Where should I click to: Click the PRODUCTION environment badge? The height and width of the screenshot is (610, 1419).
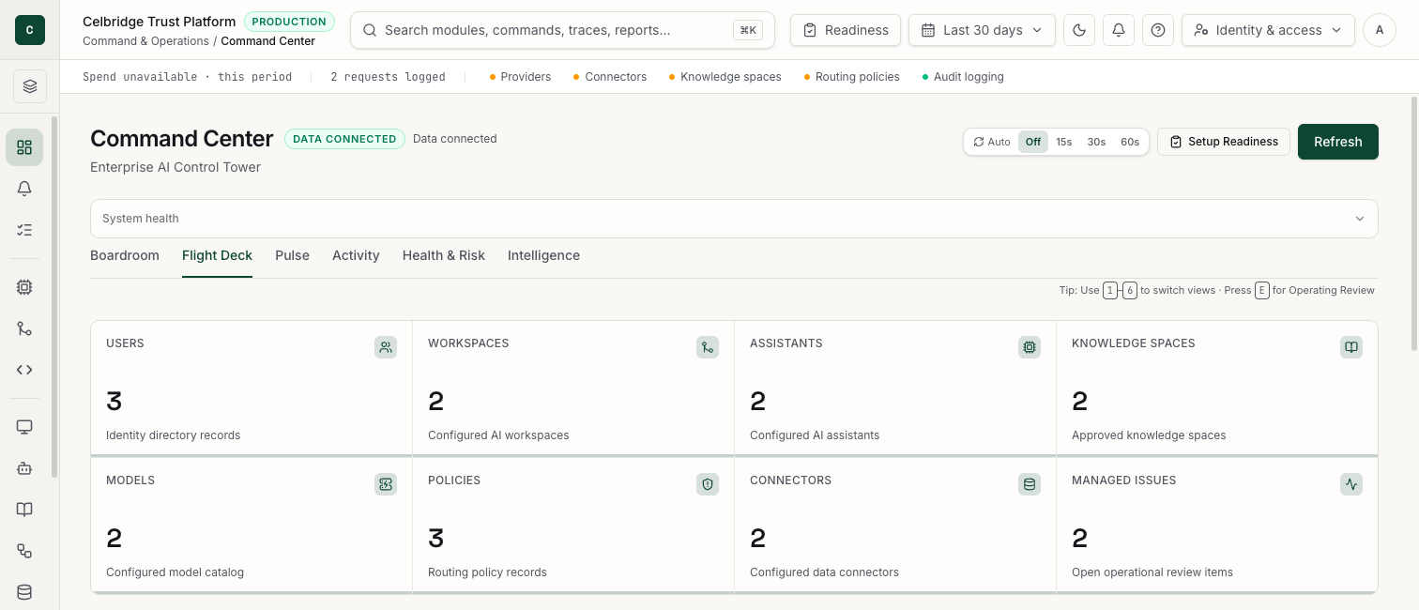[289, 21]
